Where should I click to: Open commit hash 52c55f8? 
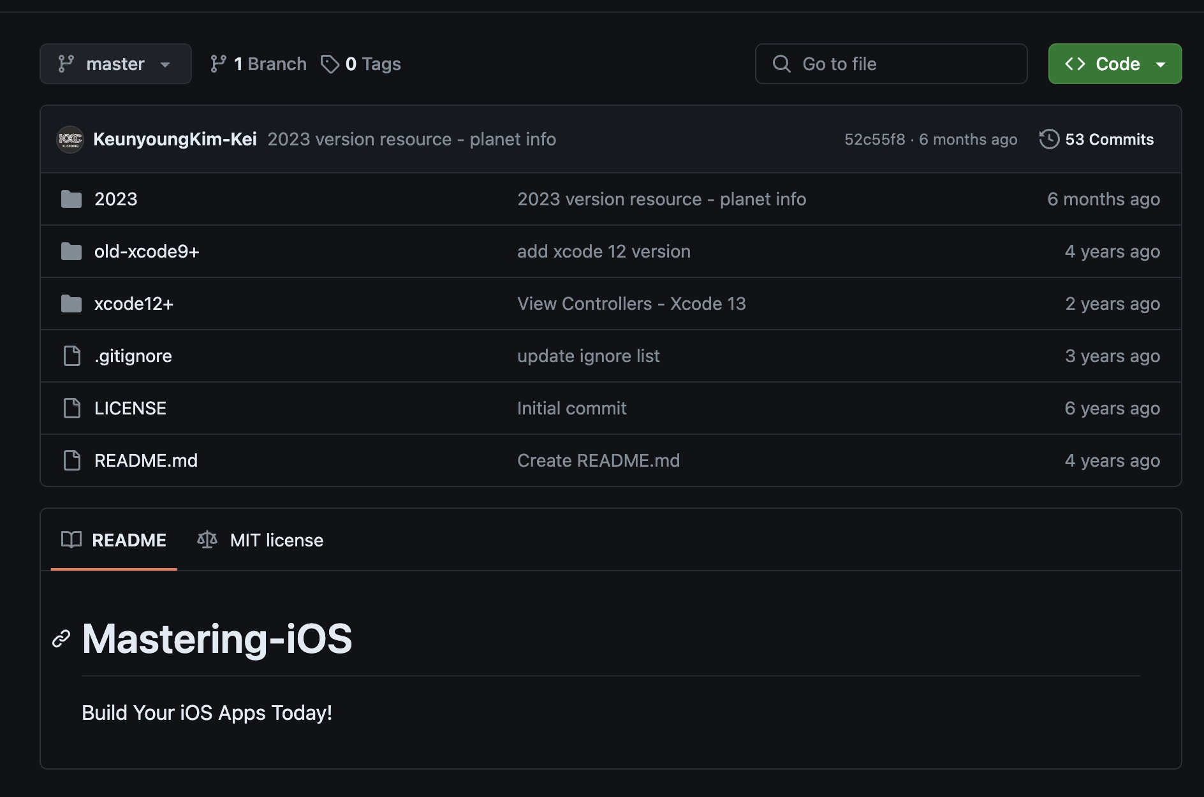coord(875,139)
